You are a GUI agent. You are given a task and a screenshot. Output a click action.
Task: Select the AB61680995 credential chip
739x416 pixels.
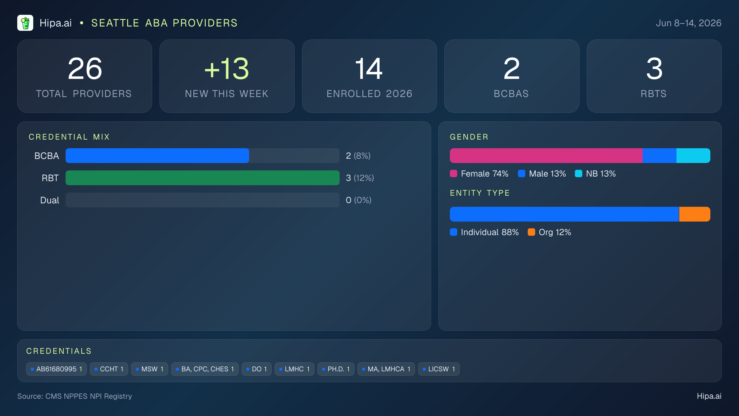point(56,369)
